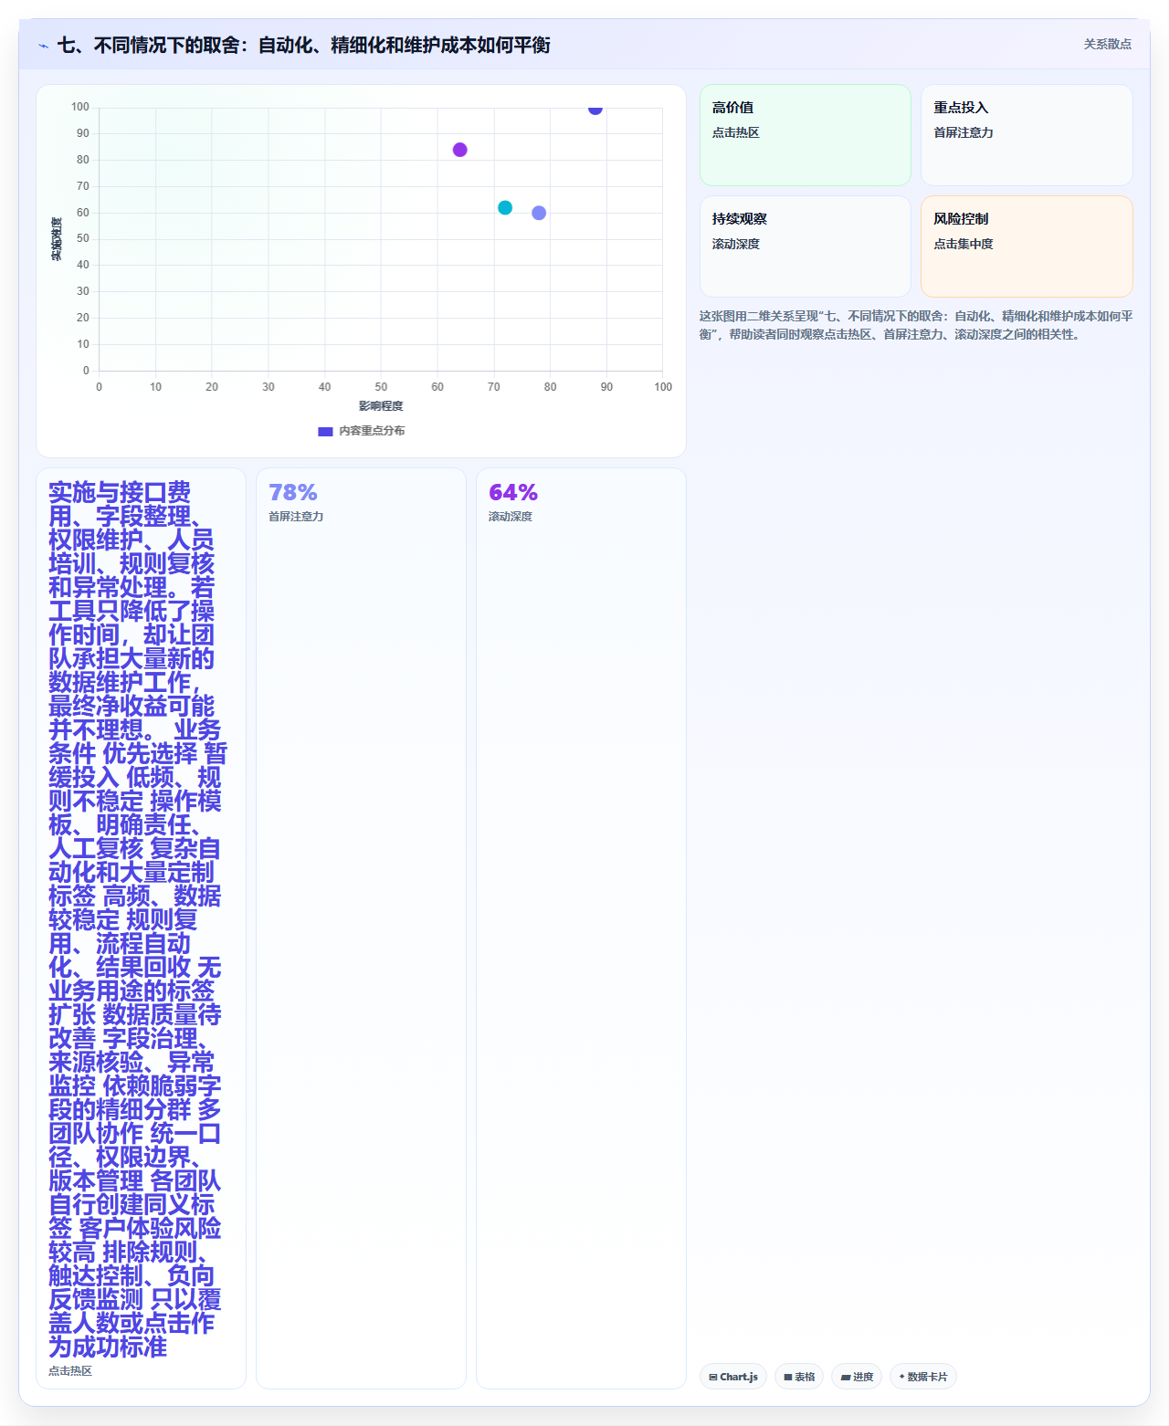Image resolution: width=1169 pixels, height=1426 pixels.
Task: Click the small icon before the page title
Action: 43,46
